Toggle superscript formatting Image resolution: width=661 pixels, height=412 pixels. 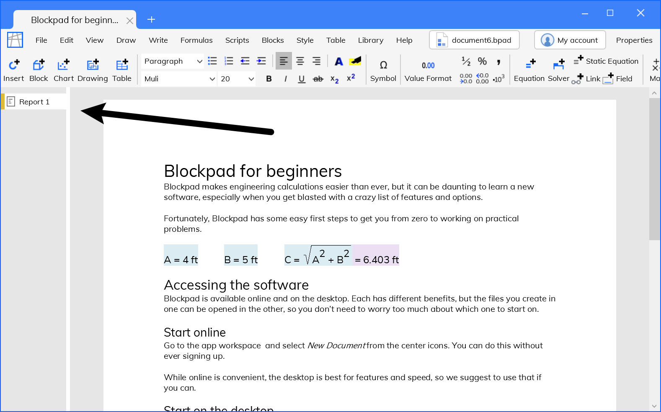[x=351, y=78]
